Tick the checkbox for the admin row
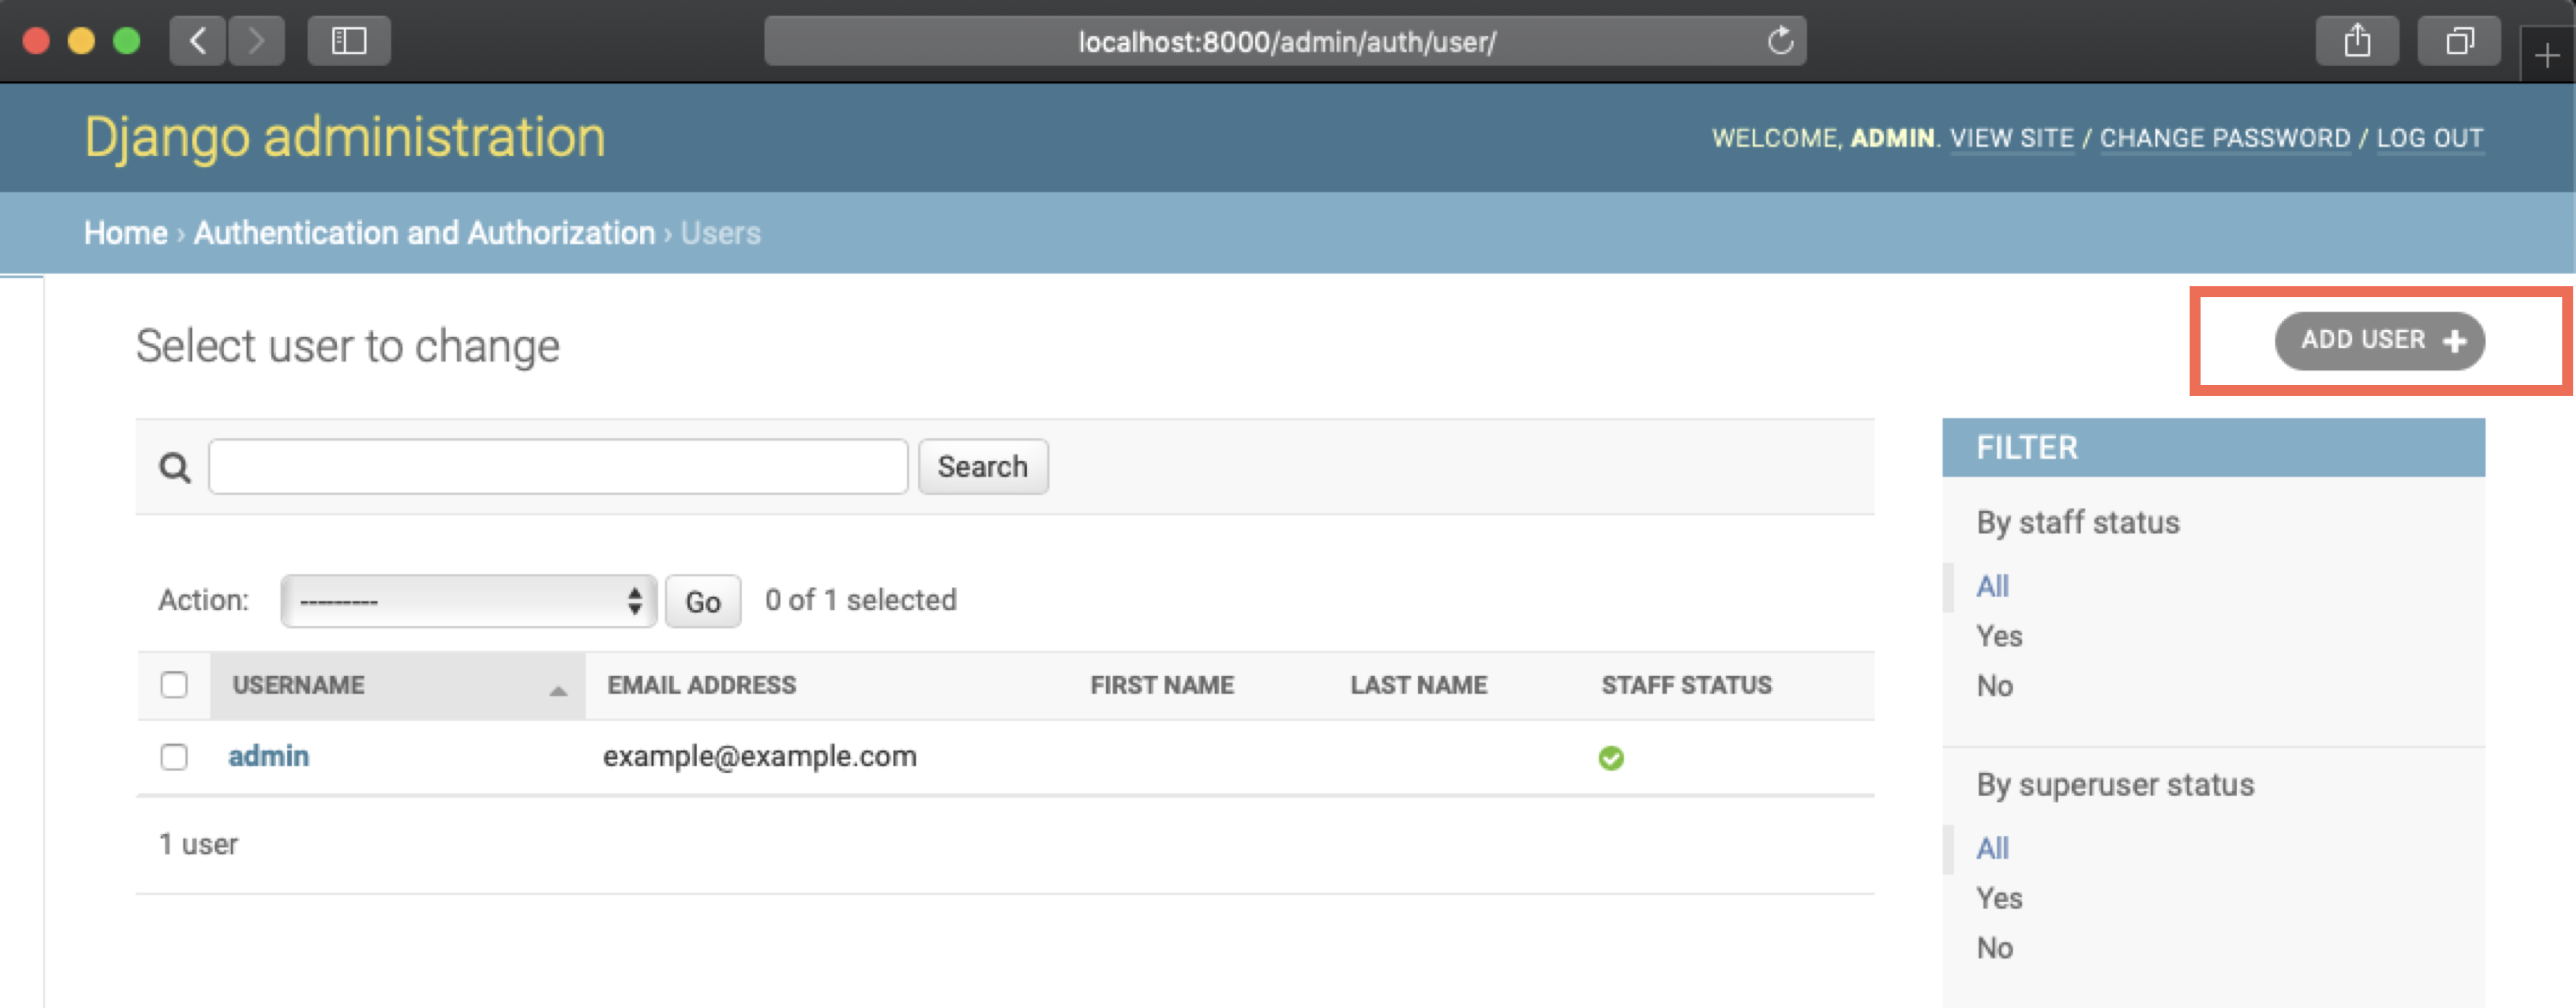The height and width of the screenshot is (1008, 2576). (x=174, y=757)
